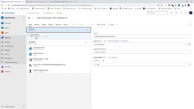Bookmark this page with star icon

[162, 5]
